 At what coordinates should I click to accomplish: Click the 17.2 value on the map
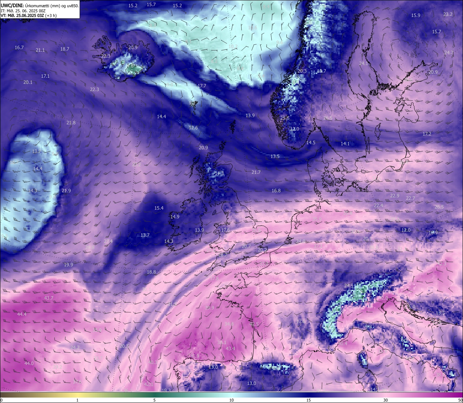[427, 134]
